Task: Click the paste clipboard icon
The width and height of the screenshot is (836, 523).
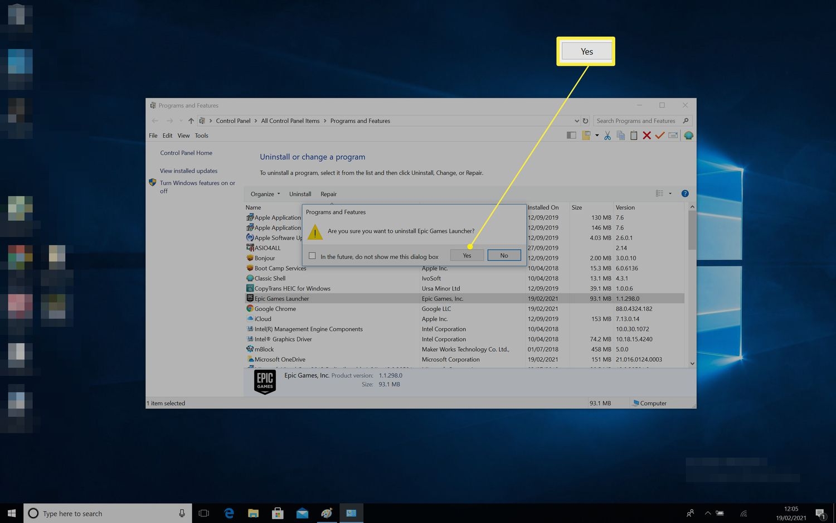Action: [x=634, y=135]
